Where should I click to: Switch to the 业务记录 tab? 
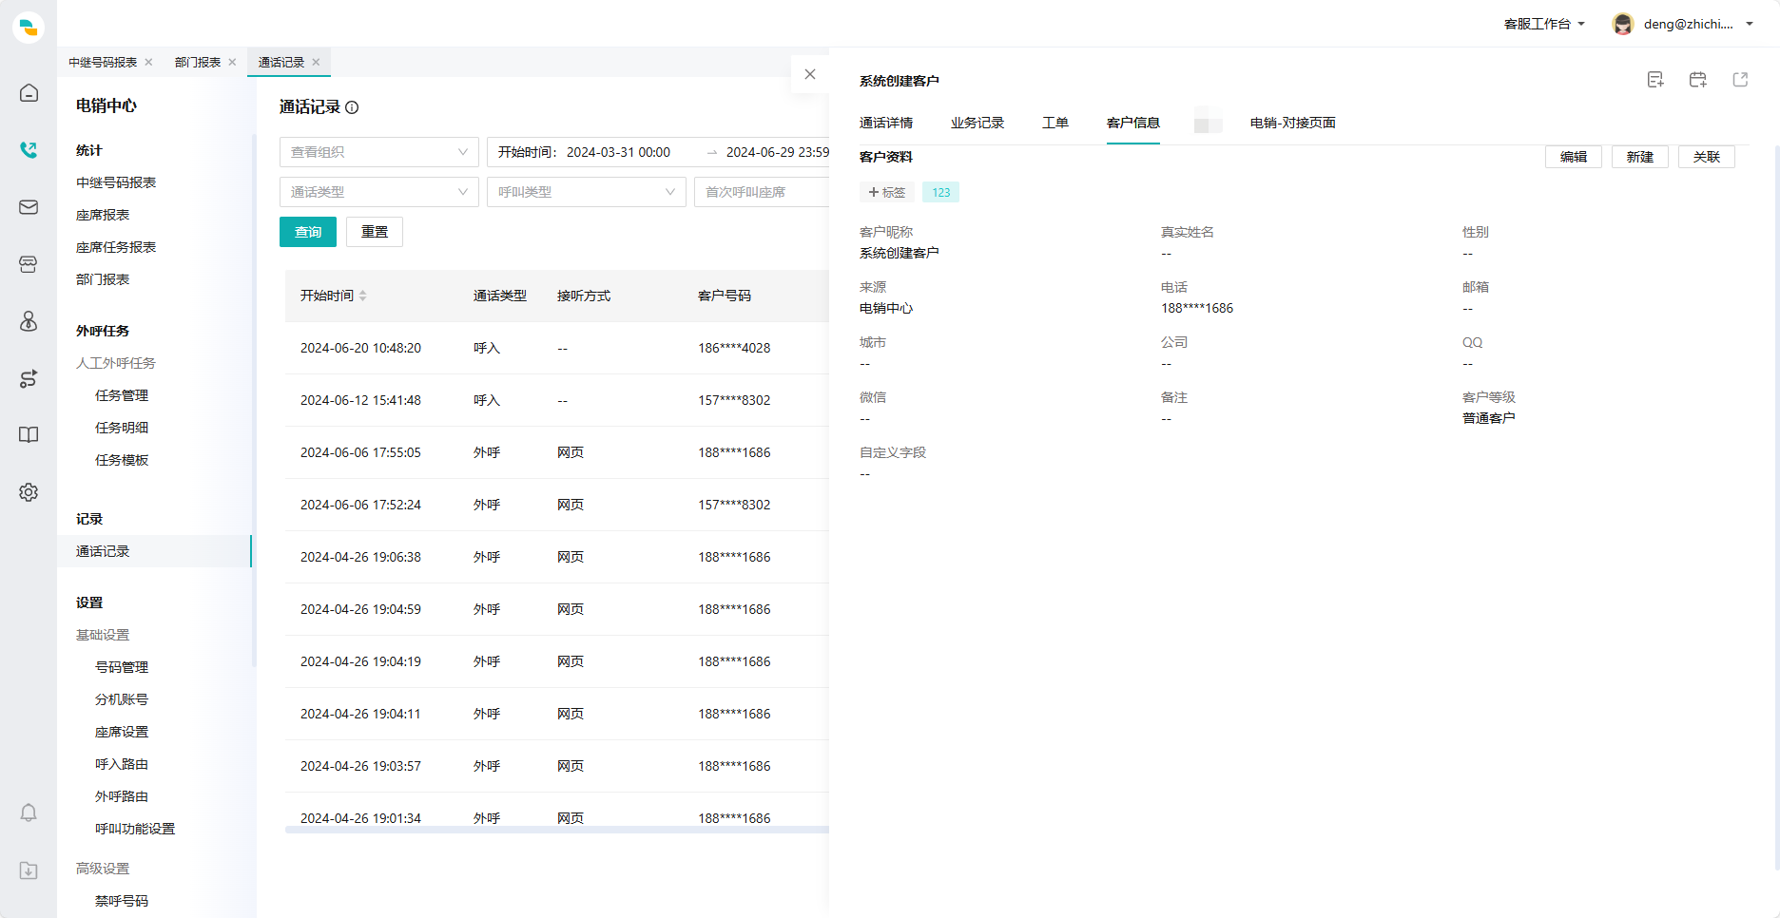977,123
